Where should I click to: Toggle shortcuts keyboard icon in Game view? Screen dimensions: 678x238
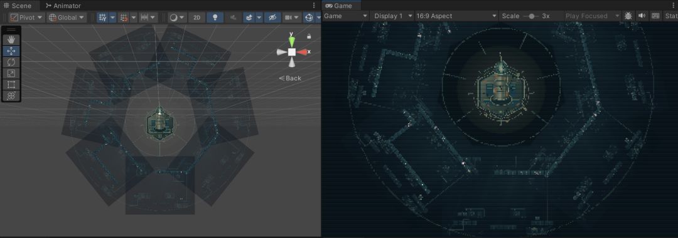tap(655, 16)
